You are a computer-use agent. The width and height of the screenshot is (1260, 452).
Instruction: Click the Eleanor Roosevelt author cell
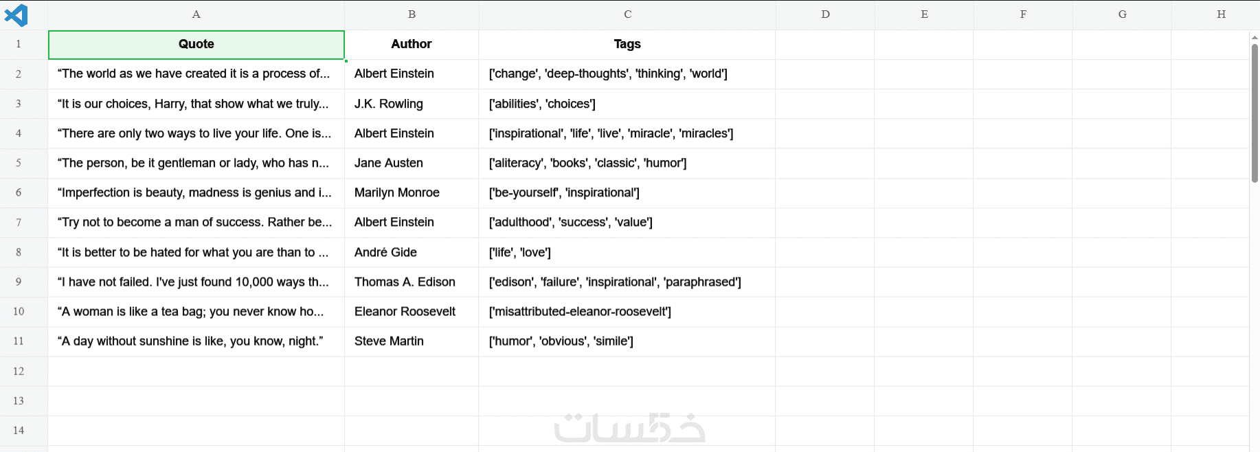(x=411, y=312)
